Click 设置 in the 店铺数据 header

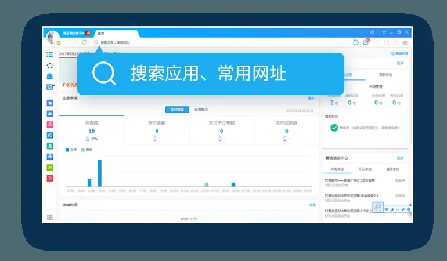[x=312, y=205]
